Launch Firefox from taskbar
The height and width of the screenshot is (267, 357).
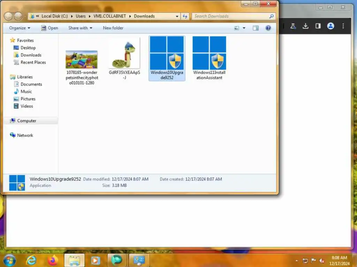coord(53,260)
